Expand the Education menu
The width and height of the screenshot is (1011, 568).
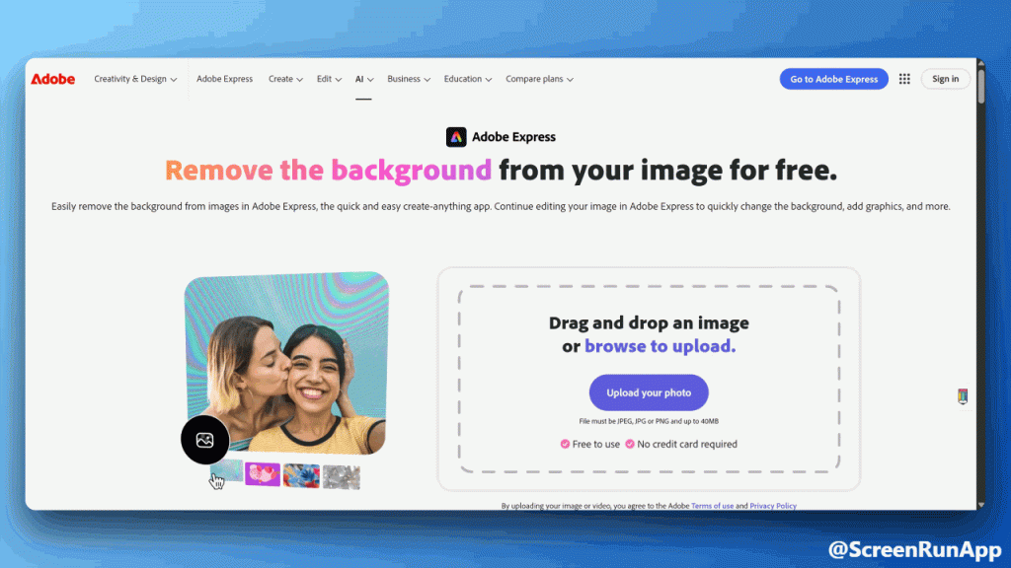pyautogui.click(x=467, y=79)
